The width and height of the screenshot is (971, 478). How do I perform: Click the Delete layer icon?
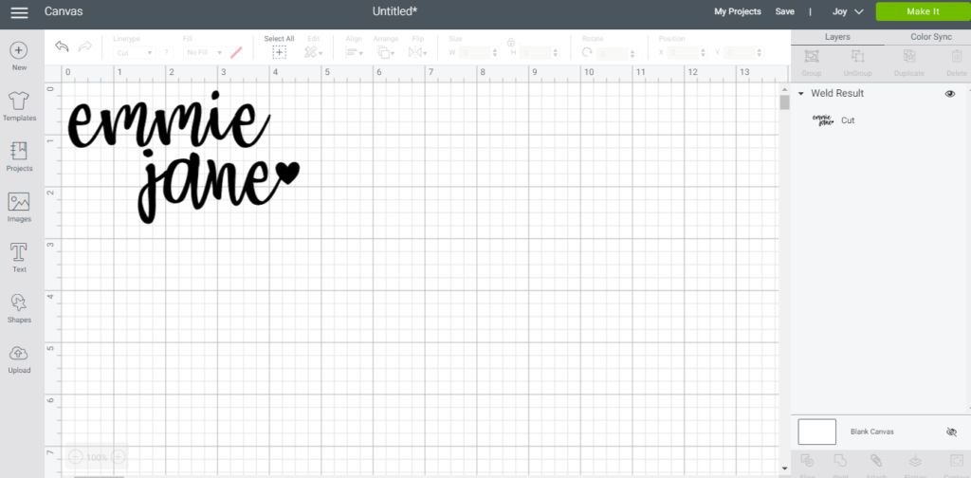(956, 56)
